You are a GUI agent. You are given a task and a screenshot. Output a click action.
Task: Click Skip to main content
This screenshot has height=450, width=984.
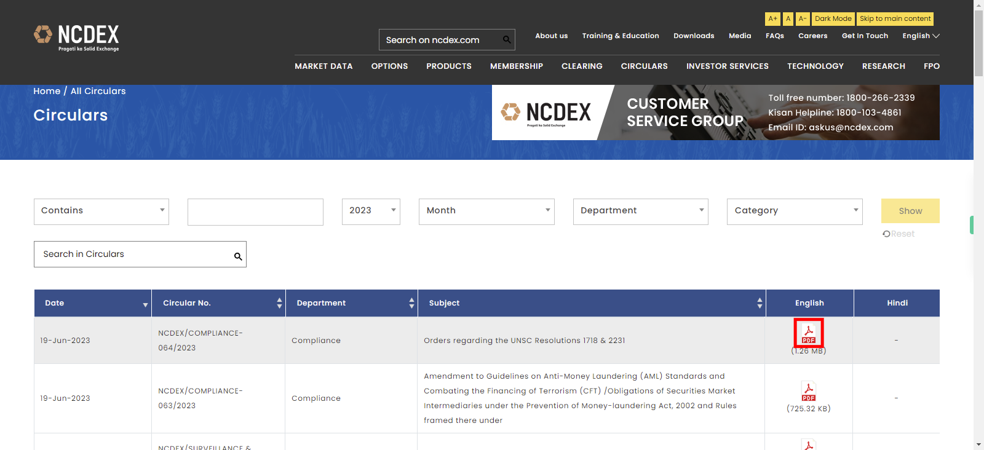coord(895,19)
